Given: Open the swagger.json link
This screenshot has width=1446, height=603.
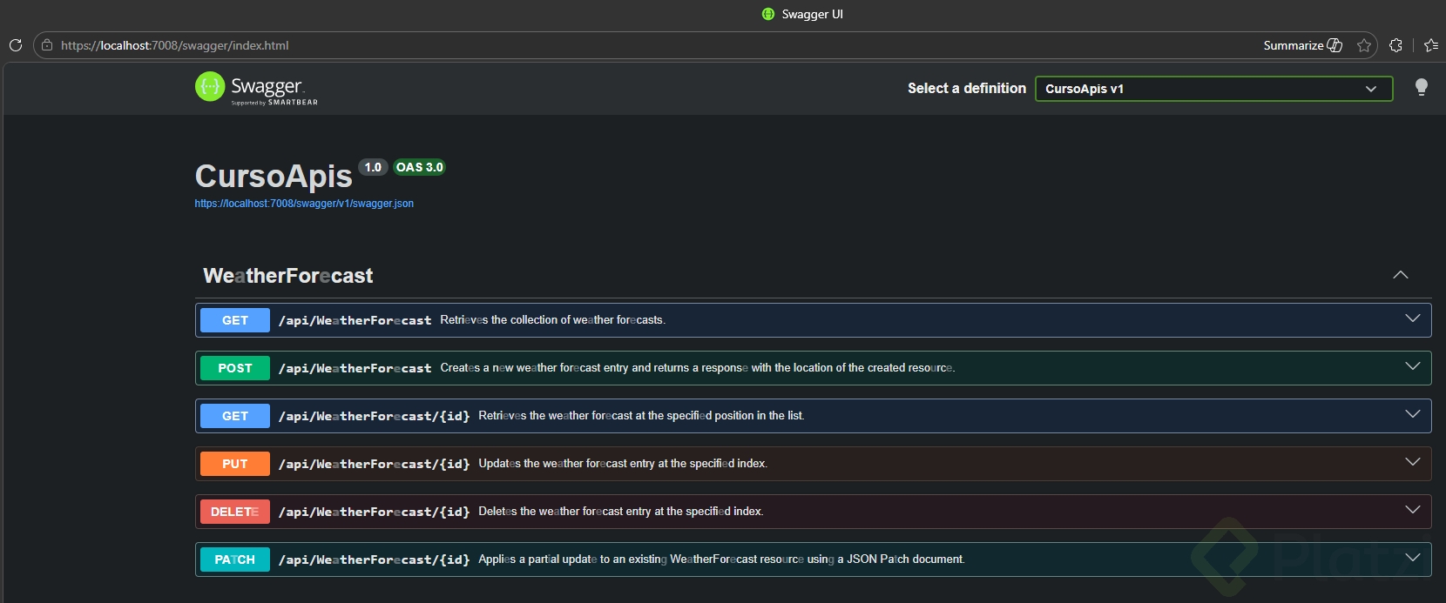Looking at the screenshot, I should 304,204.
